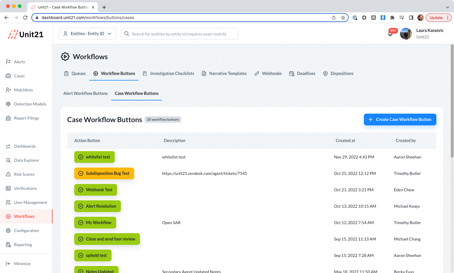
Task: Click the page's vertical scrollbar
Action: tap(452, 101)
